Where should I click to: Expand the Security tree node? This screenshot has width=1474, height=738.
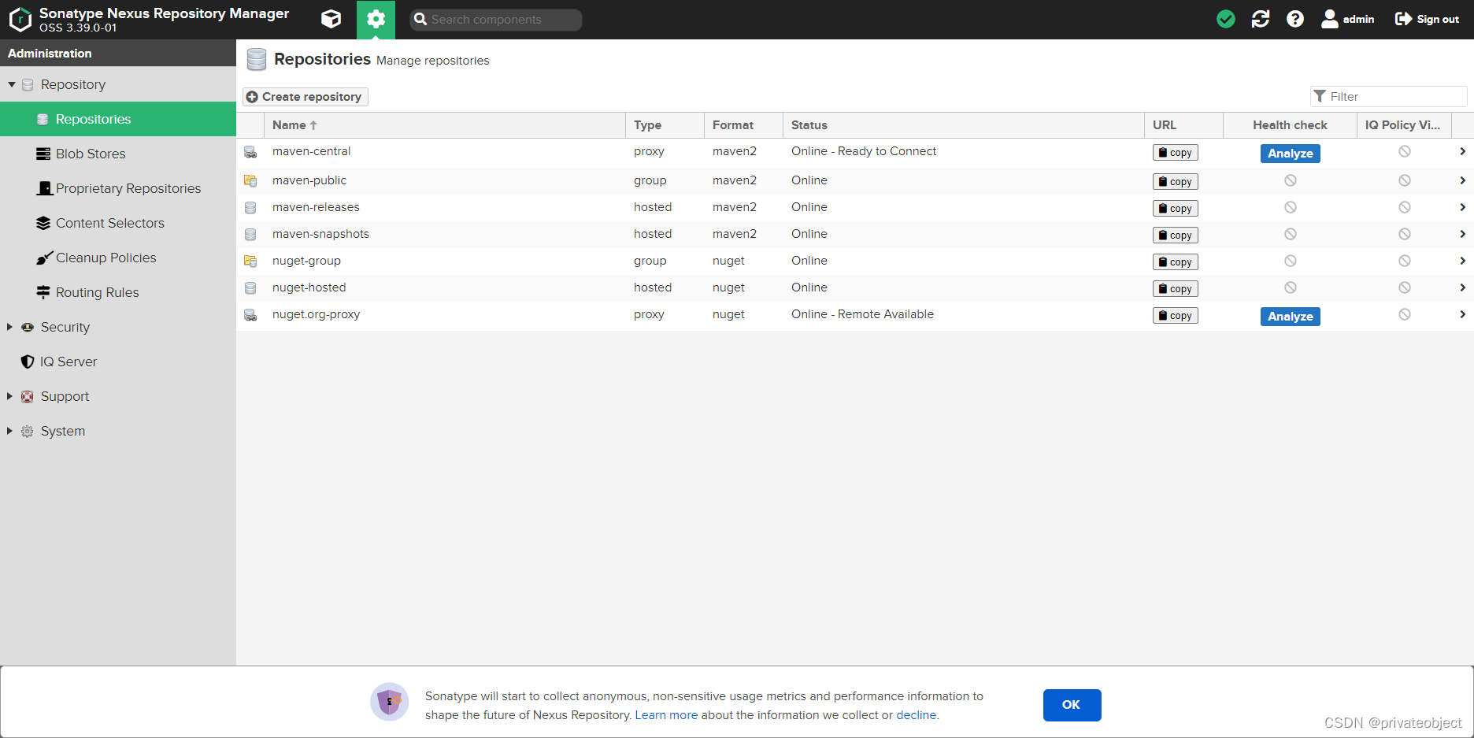coord(9,327)
